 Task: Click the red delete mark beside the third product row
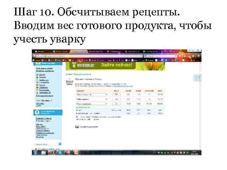pos(107,104)
